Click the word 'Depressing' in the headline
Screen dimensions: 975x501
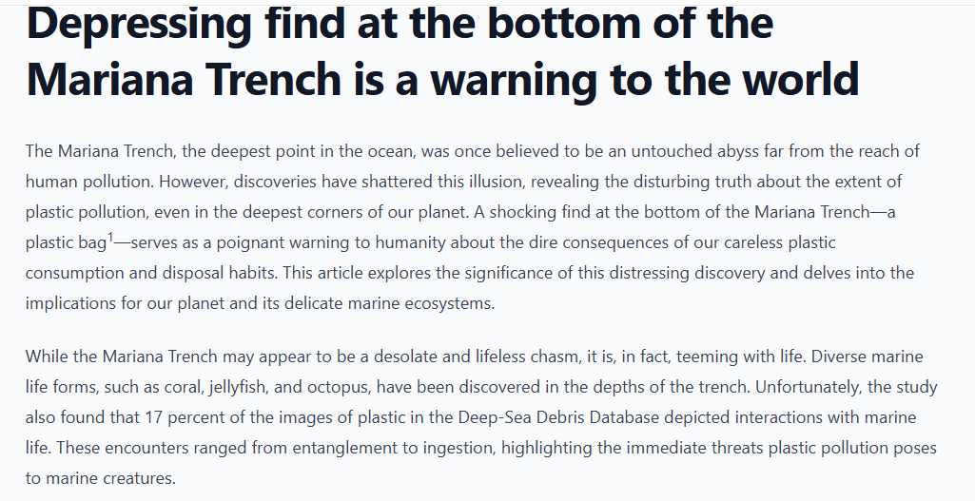pyautogui.click(x=139, y=23)
